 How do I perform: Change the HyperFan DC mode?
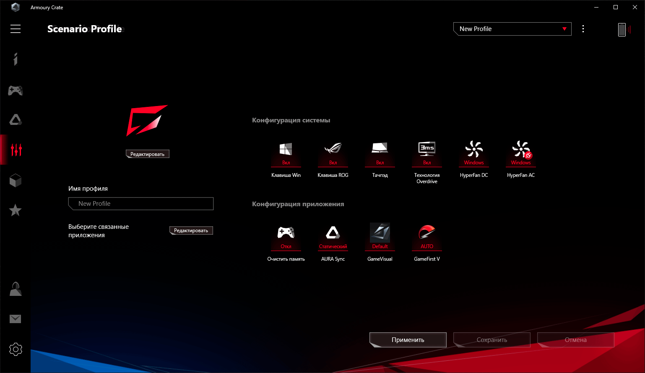(474, 153)
